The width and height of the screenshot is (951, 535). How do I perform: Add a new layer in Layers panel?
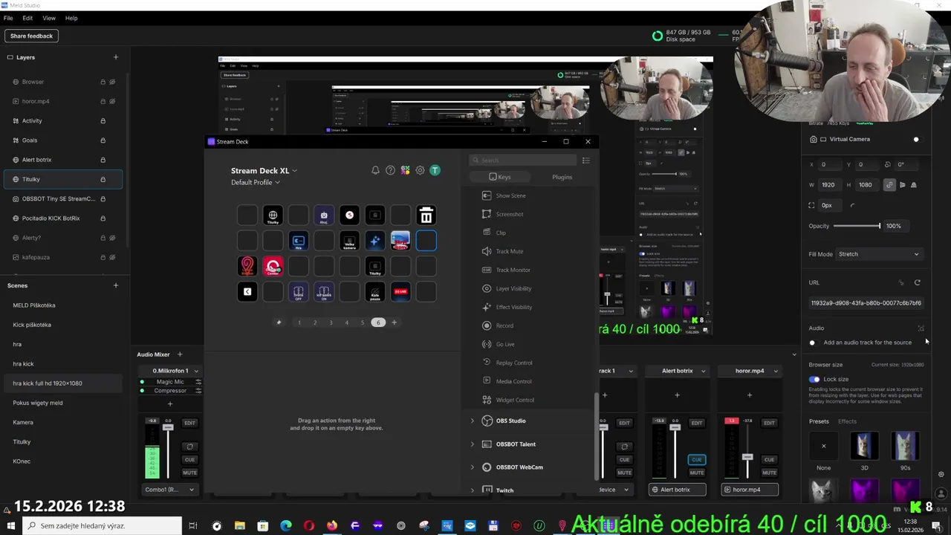[x=115, y=57]
